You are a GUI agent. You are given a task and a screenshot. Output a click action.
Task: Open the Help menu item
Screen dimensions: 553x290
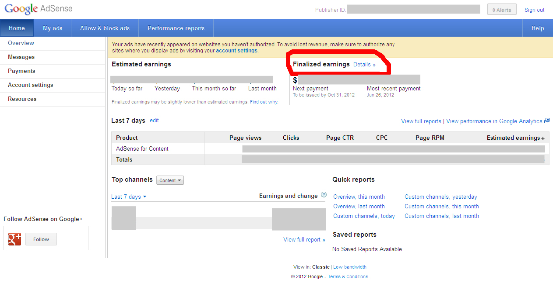tap(537, 28)
